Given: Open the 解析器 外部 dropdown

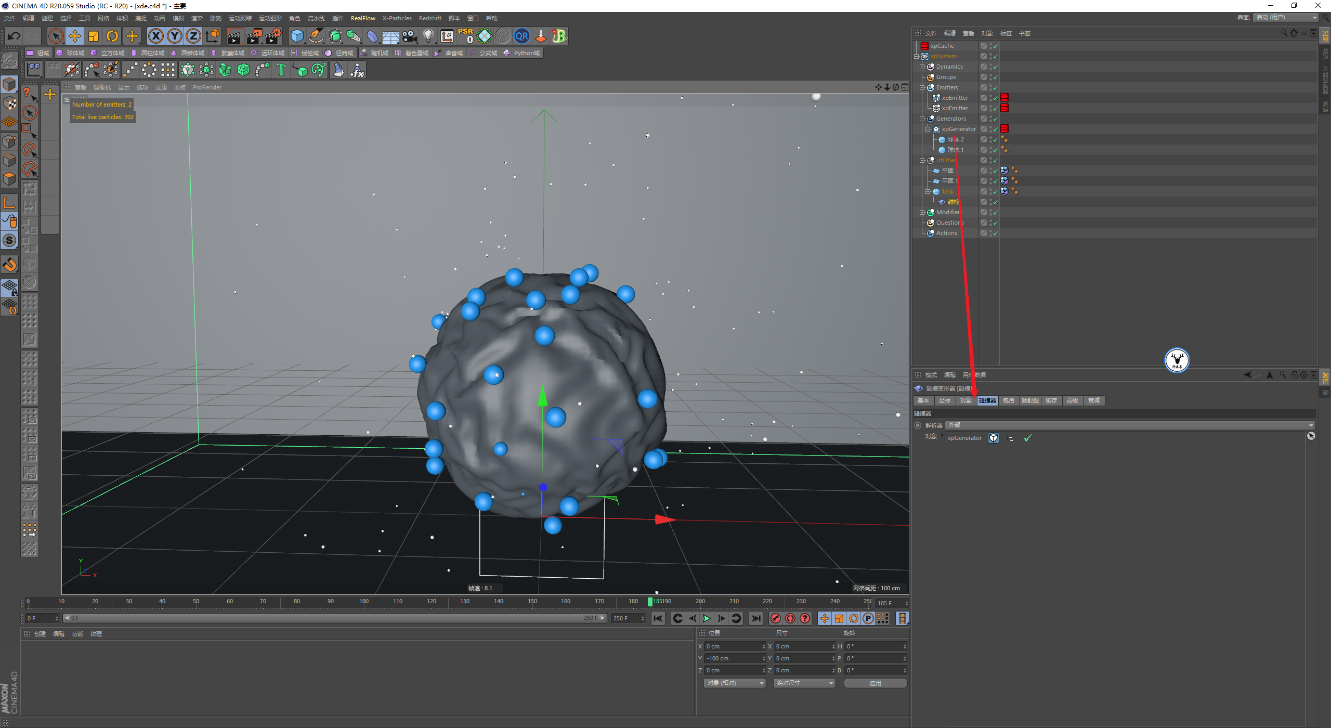Looking at the screenshot, I should tap(1129, 425).
